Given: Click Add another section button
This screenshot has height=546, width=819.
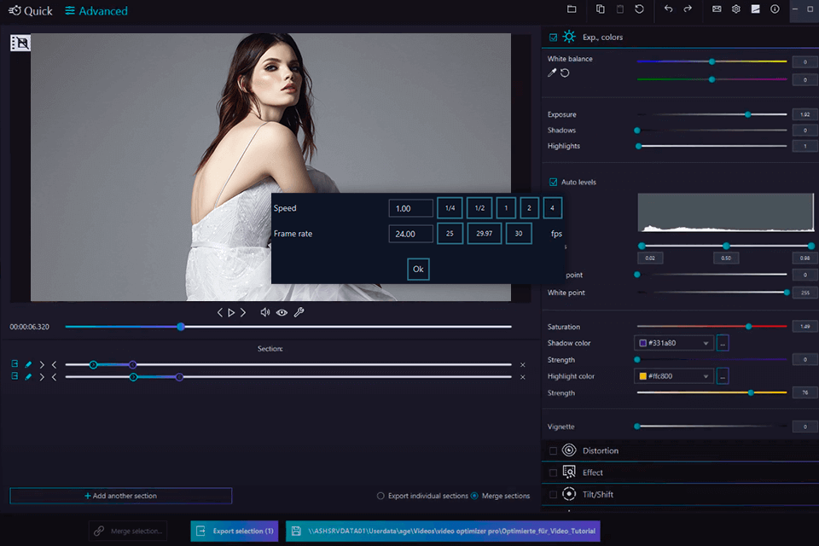Looking at the screenshot, I should click(120, 496).
